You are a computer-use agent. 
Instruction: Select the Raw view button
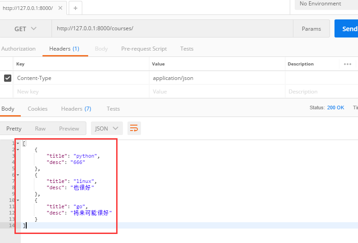coord(40,129)
